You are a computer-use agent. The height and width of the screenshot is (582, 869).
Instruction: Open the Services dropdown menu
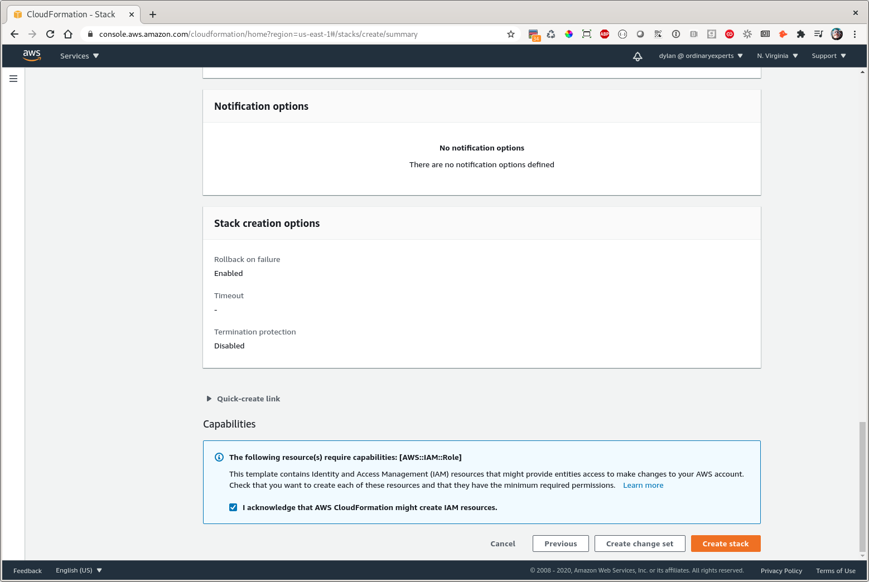tap(79, 56)
